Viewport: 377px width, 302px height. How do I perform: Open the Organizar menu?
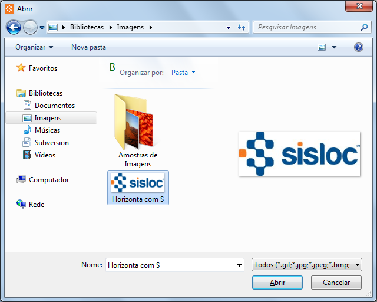click(34, 47)
